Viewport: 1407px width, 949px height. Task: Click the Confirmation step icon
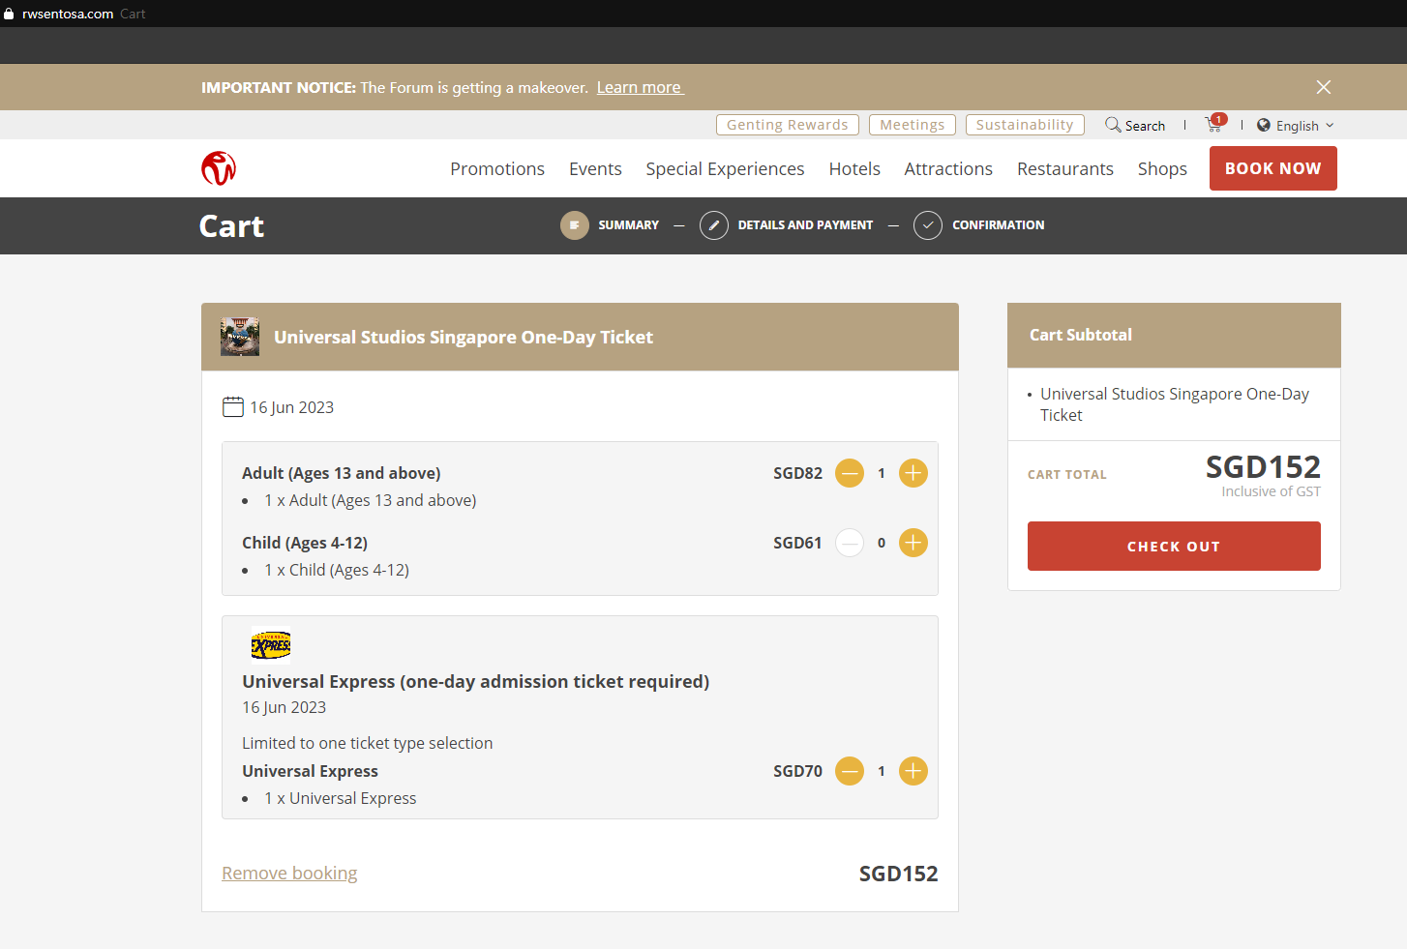pos(928,225)
